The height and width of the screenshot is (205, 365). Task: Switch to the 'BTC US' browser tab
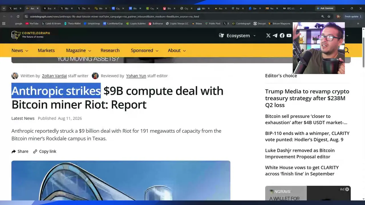289,9
